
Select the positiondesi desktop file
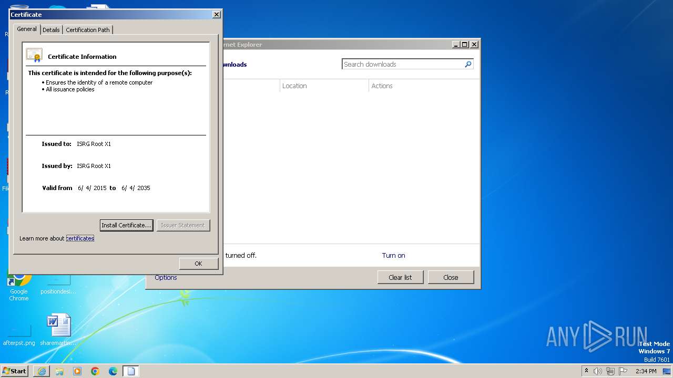[x=58, y=285]
